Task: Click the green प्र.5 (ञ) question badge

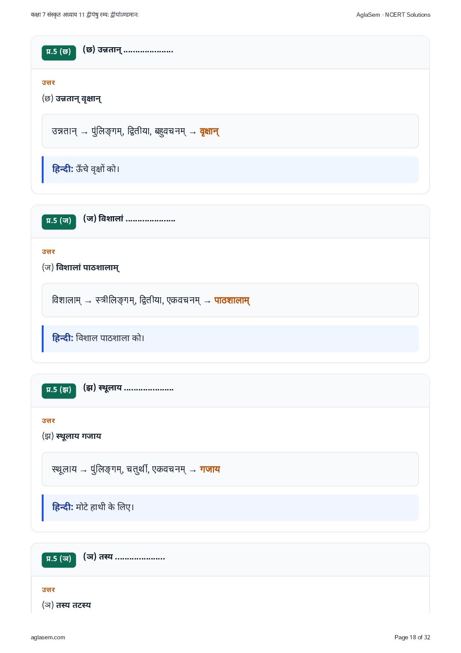Action: coord(59,559)
